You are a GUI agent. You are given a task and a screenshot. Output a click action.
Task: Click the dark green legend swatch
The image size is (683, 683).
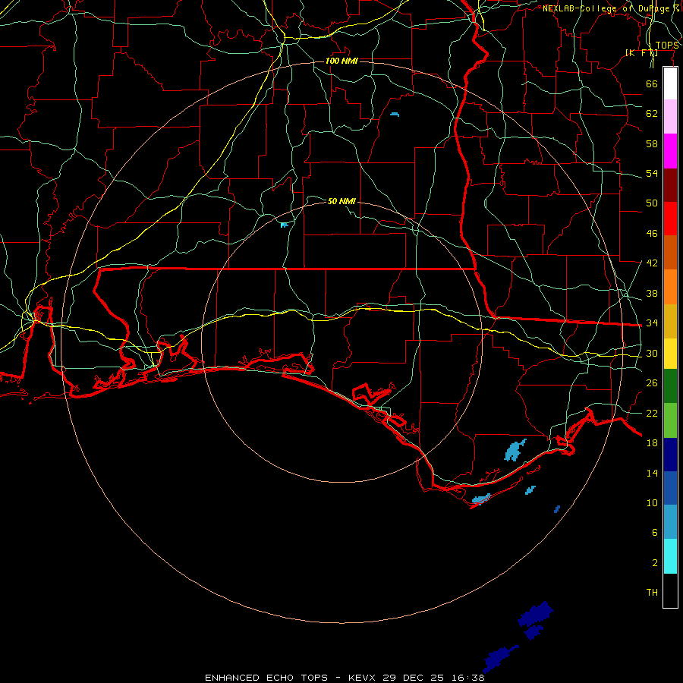[670, 386]
